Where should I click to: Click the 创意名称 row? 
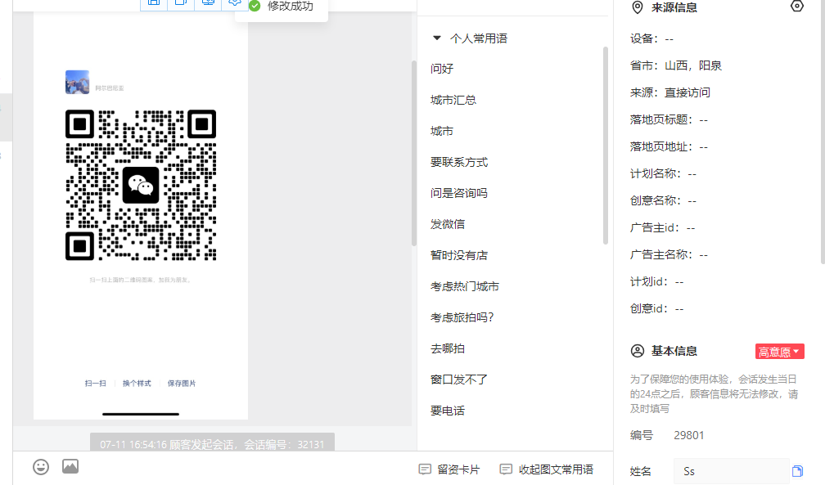[664, 200]
